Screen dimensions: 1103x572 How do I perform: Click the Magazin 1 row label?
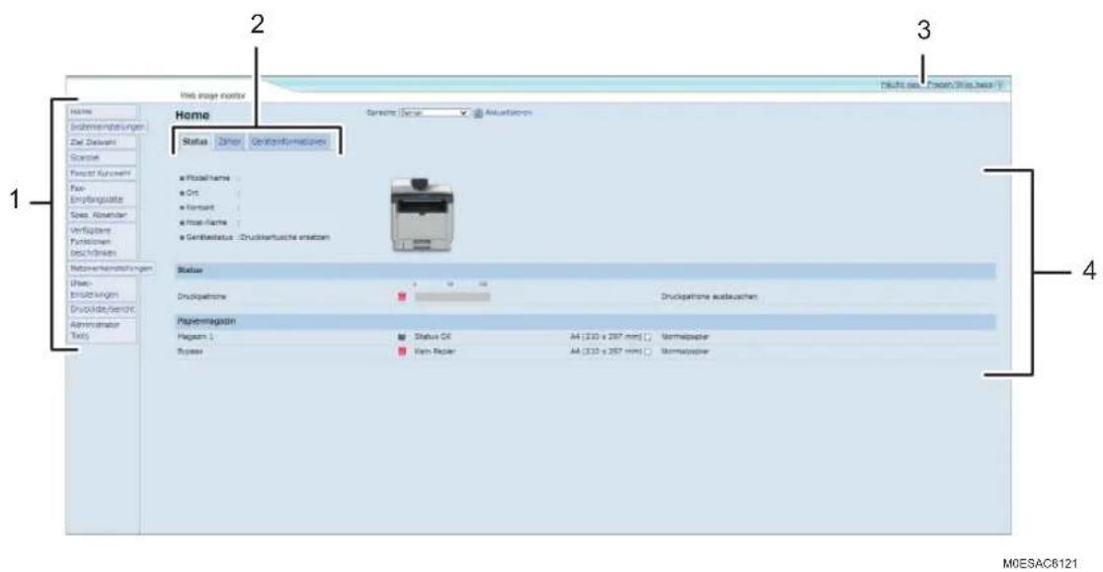(x=195, y=337)
